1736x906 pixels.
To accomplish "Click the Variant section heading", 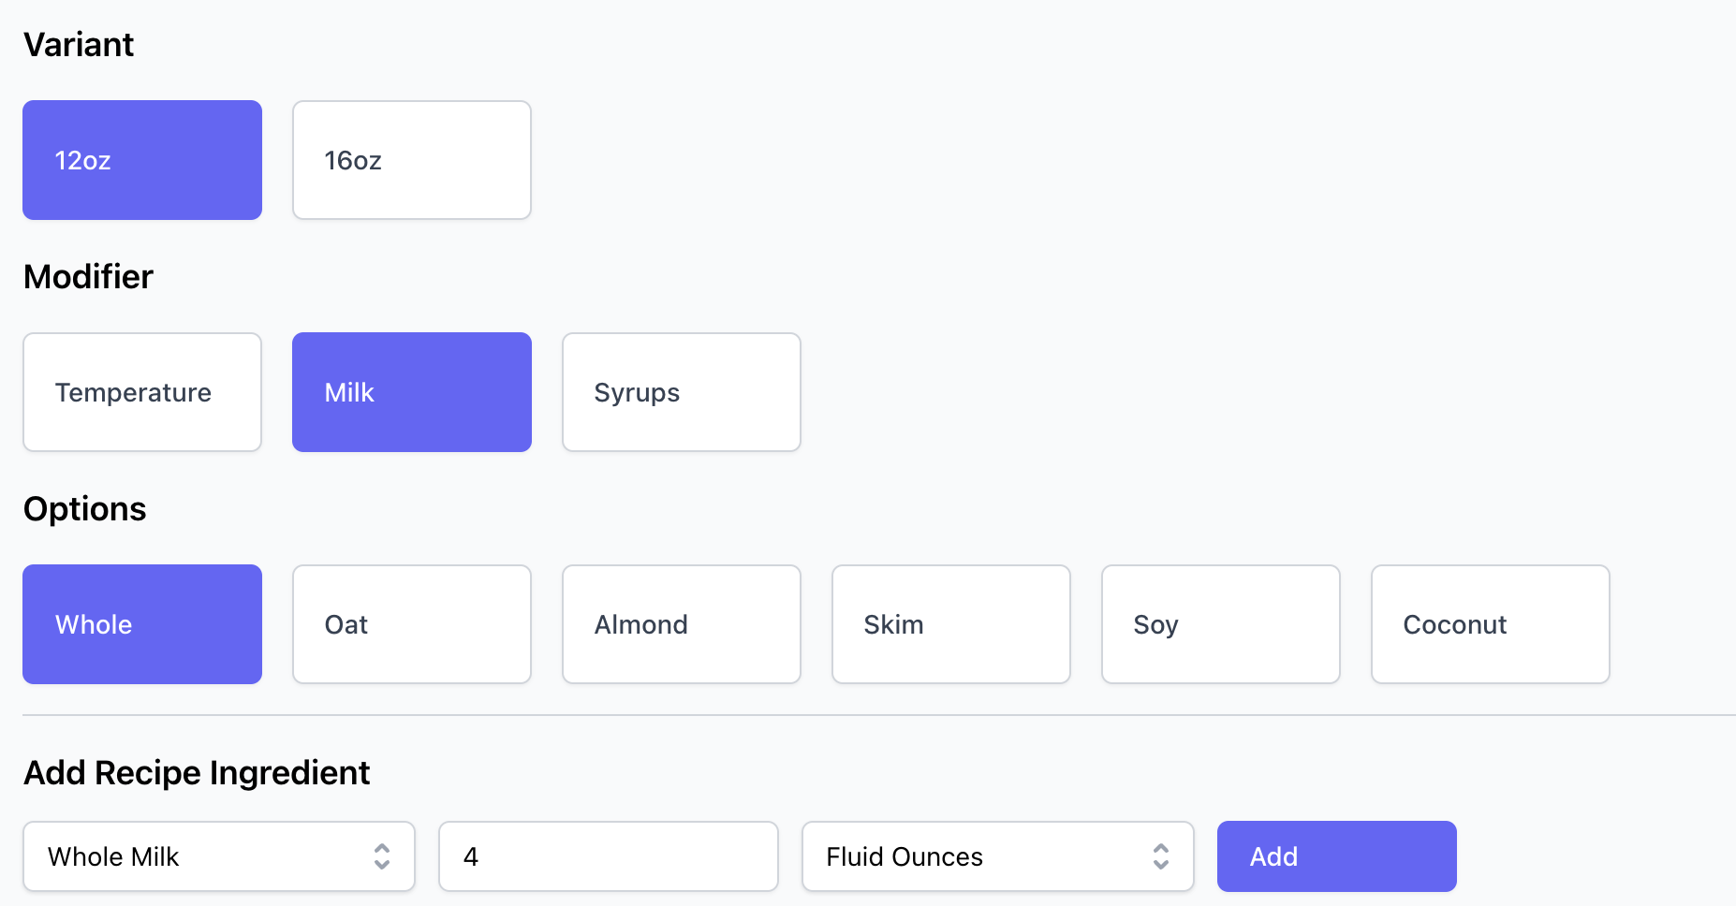I will (x=79, y=45).
